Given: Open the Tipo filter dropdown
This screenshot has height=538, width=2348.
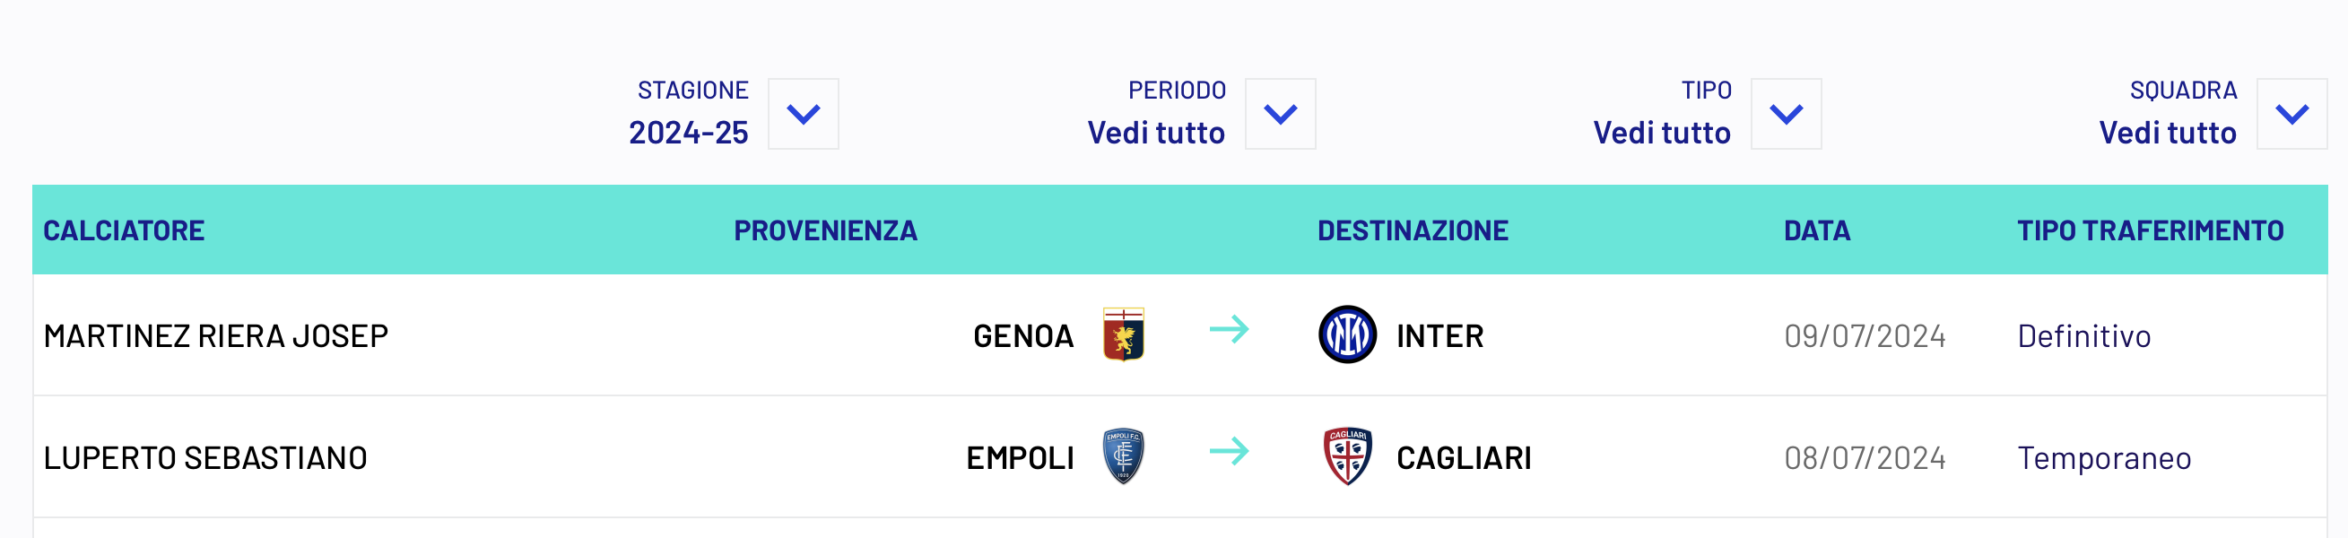Looking at the screenshot, I should pos(1786,114).
